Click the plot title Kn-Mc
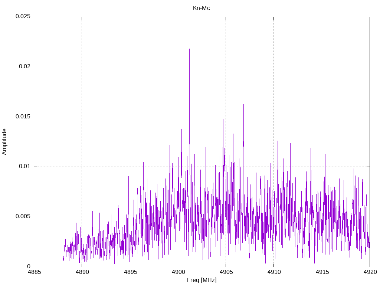The height and width of the screenshot is (285, 380). 201,8
